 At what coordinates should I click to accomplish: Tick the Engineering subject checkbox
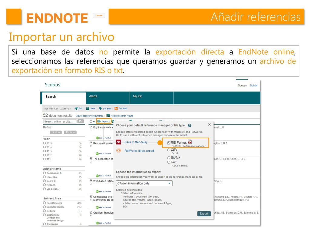tap(45, 224)
